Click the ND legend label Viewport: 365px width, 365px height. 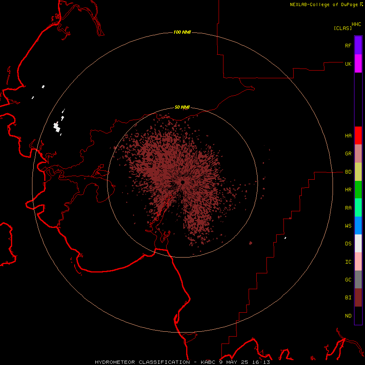point(348,316)
